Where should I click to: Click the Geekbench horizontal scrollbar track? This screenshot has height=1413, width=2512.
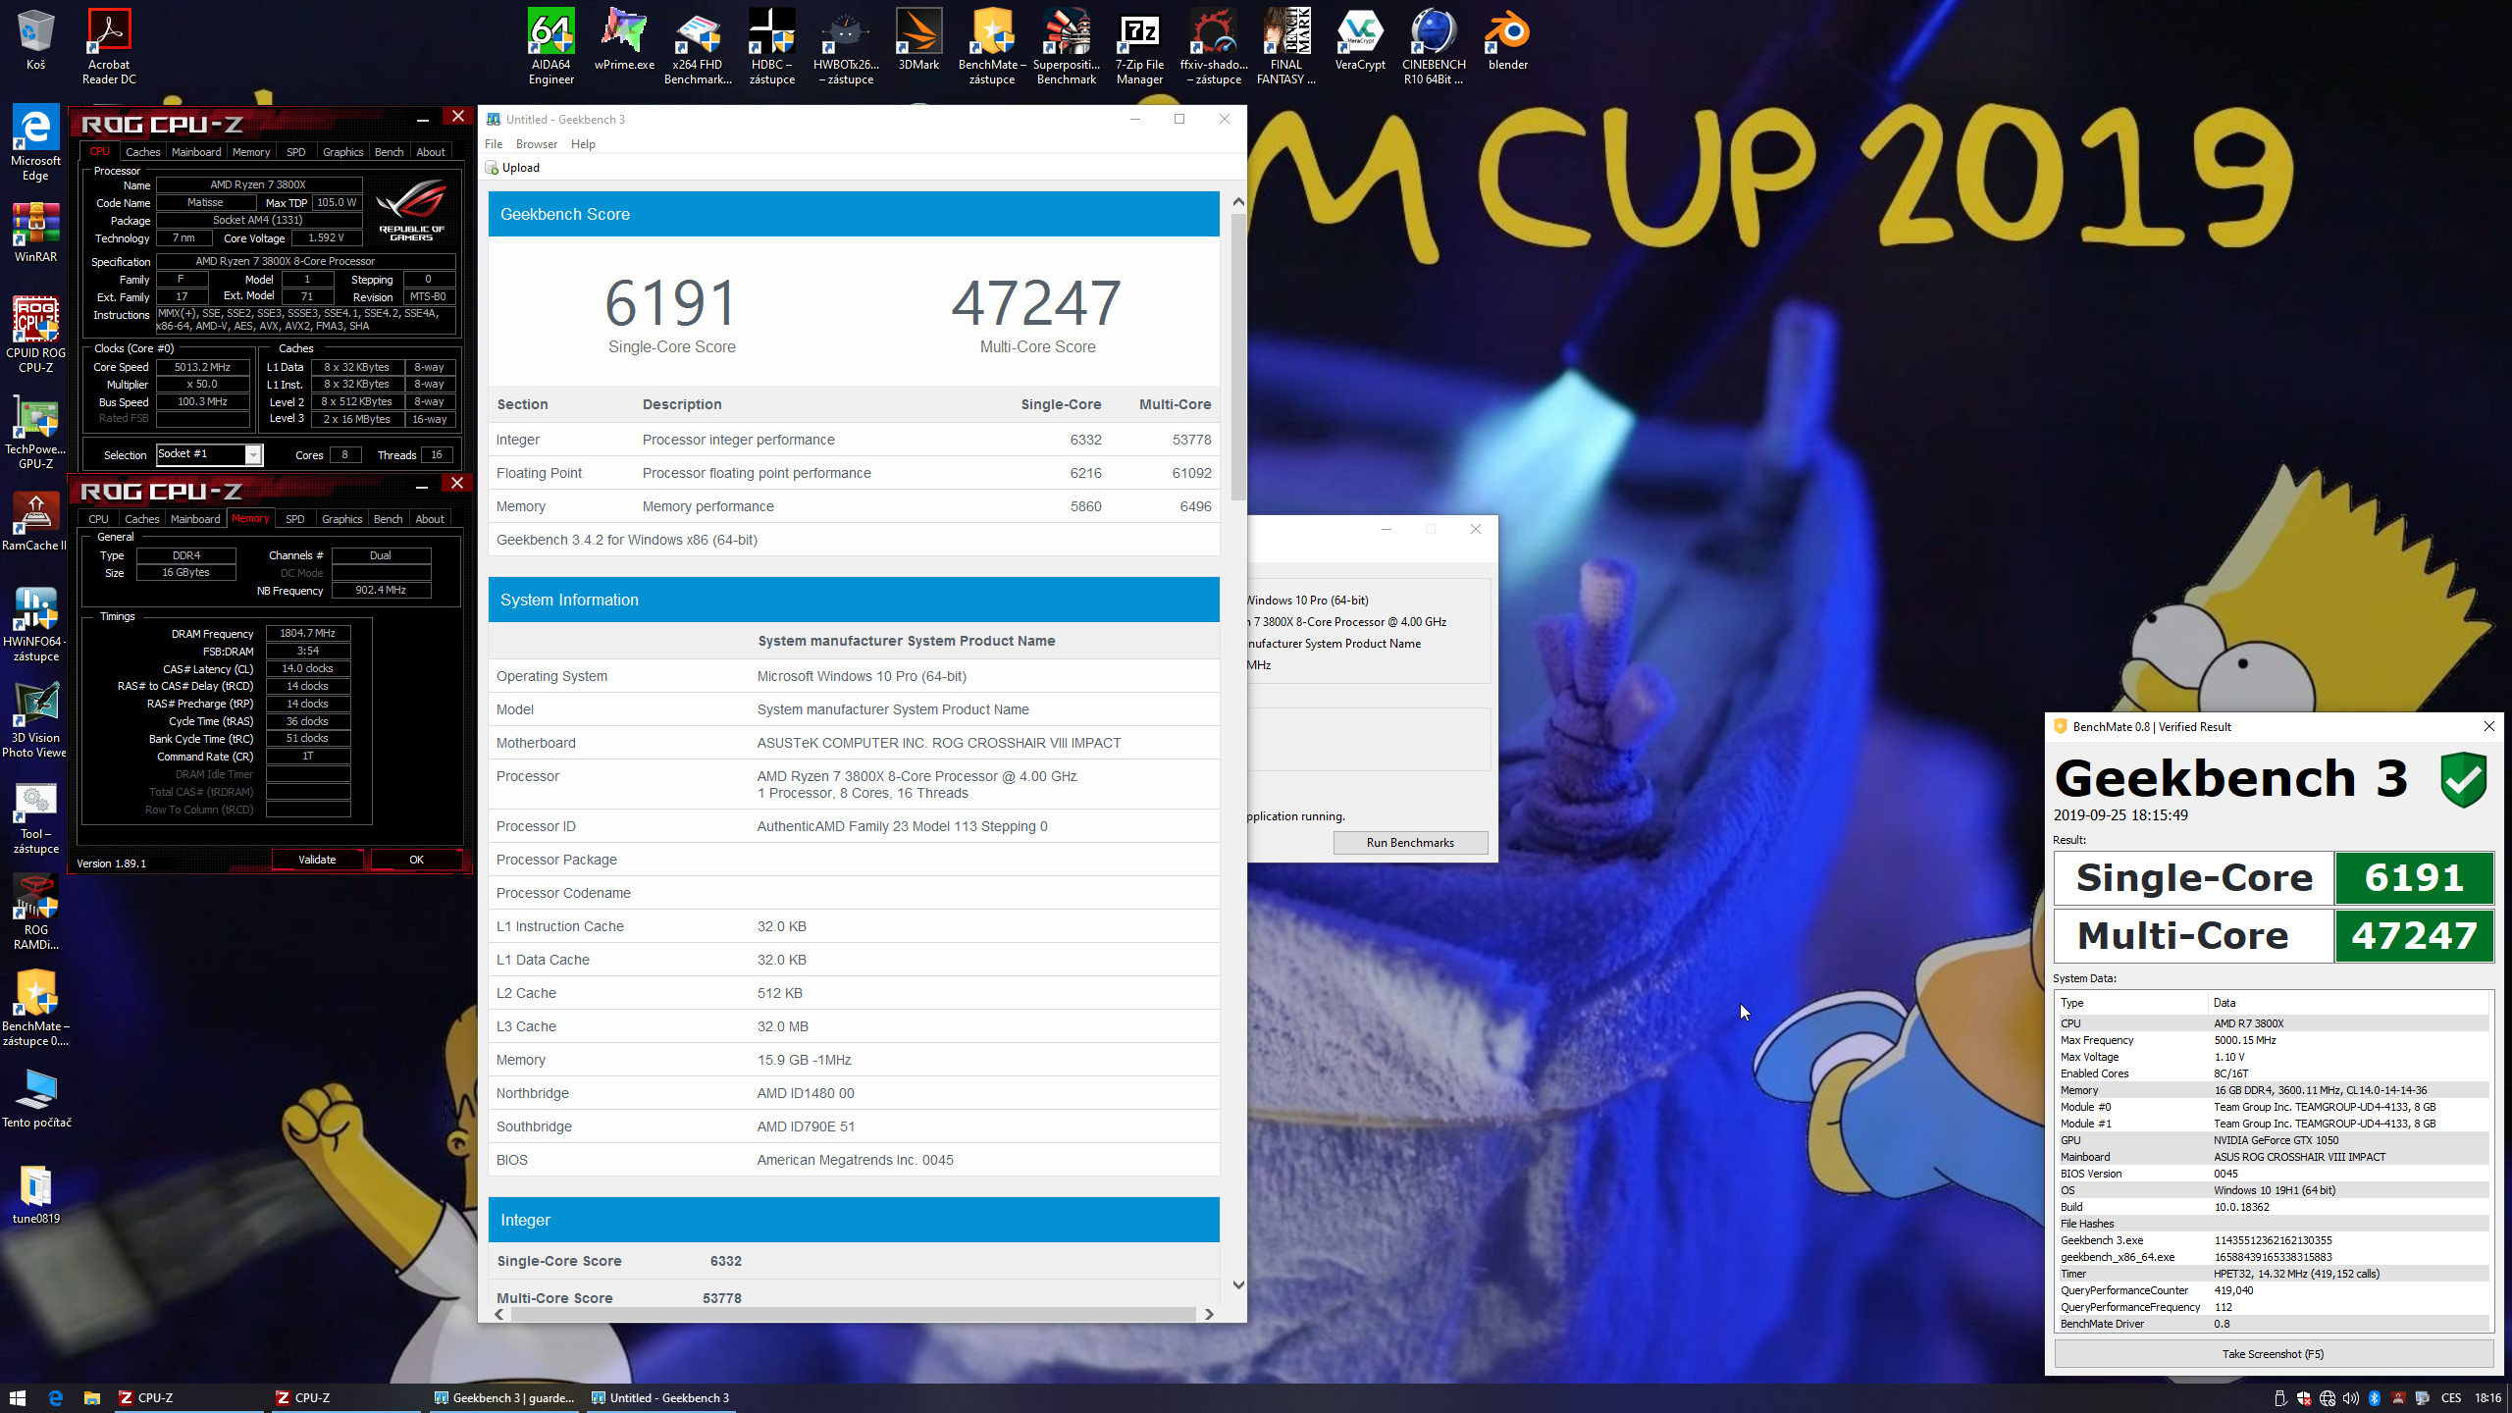coord(854,1314)
